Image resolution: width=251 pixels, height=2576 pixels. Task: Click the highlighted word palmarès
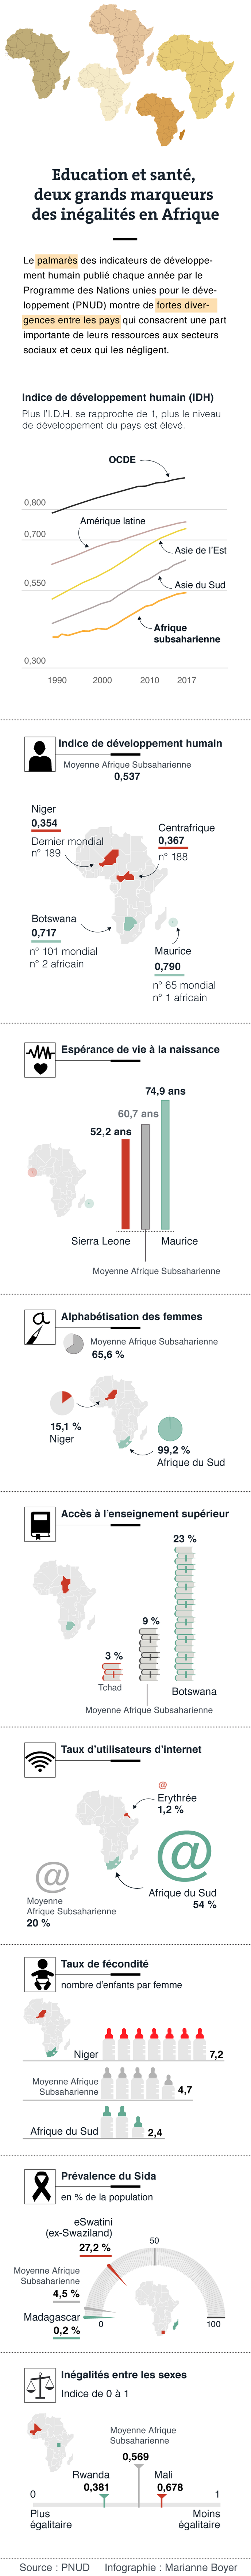tap(57, 260)
